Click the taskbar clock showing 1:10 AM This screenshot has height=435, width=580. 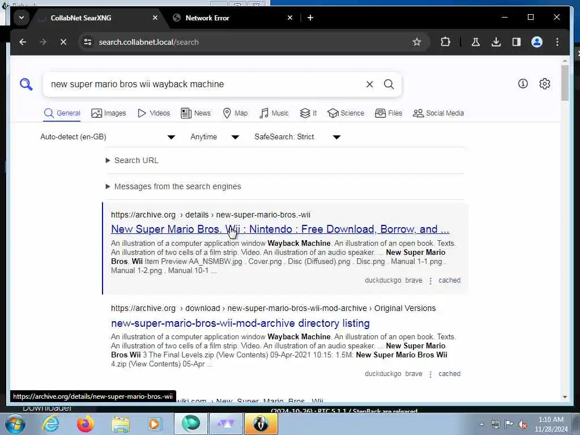[551, 424]
